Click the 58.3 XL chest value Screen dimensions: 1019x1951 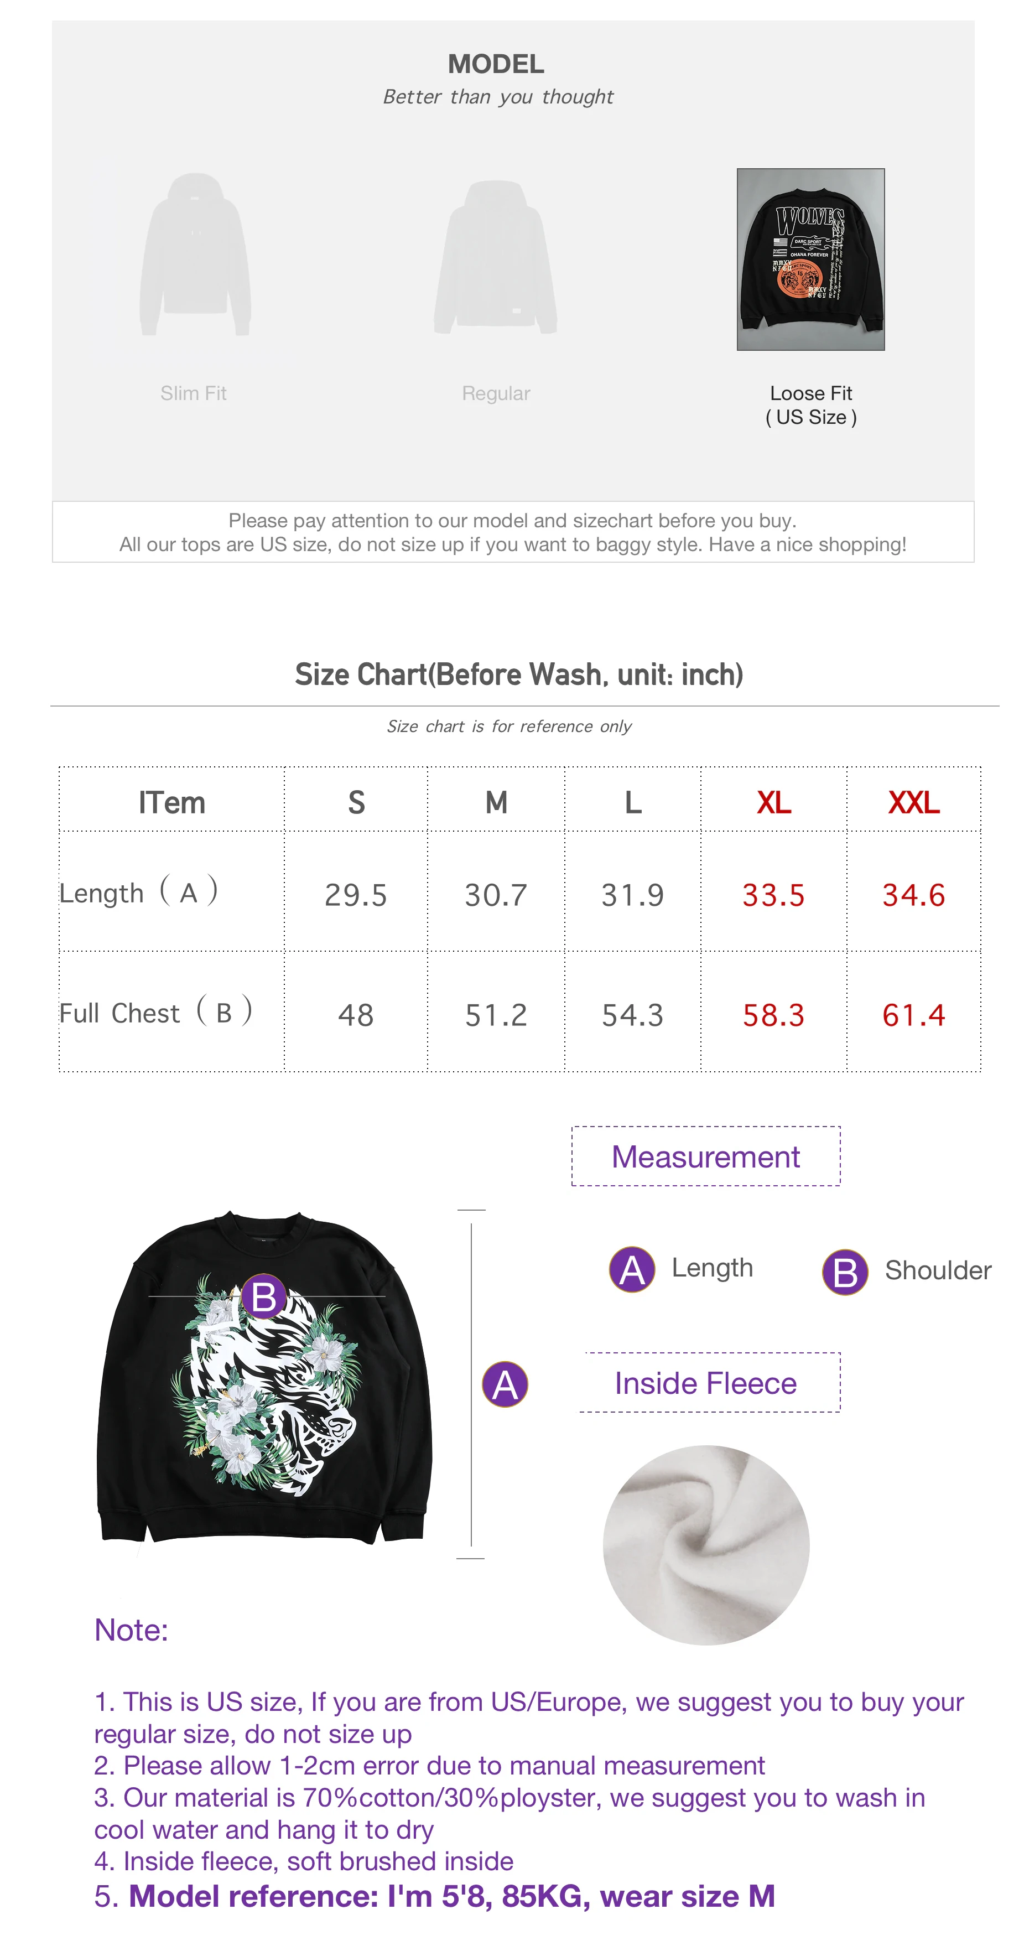click(x=773, y=1015)
